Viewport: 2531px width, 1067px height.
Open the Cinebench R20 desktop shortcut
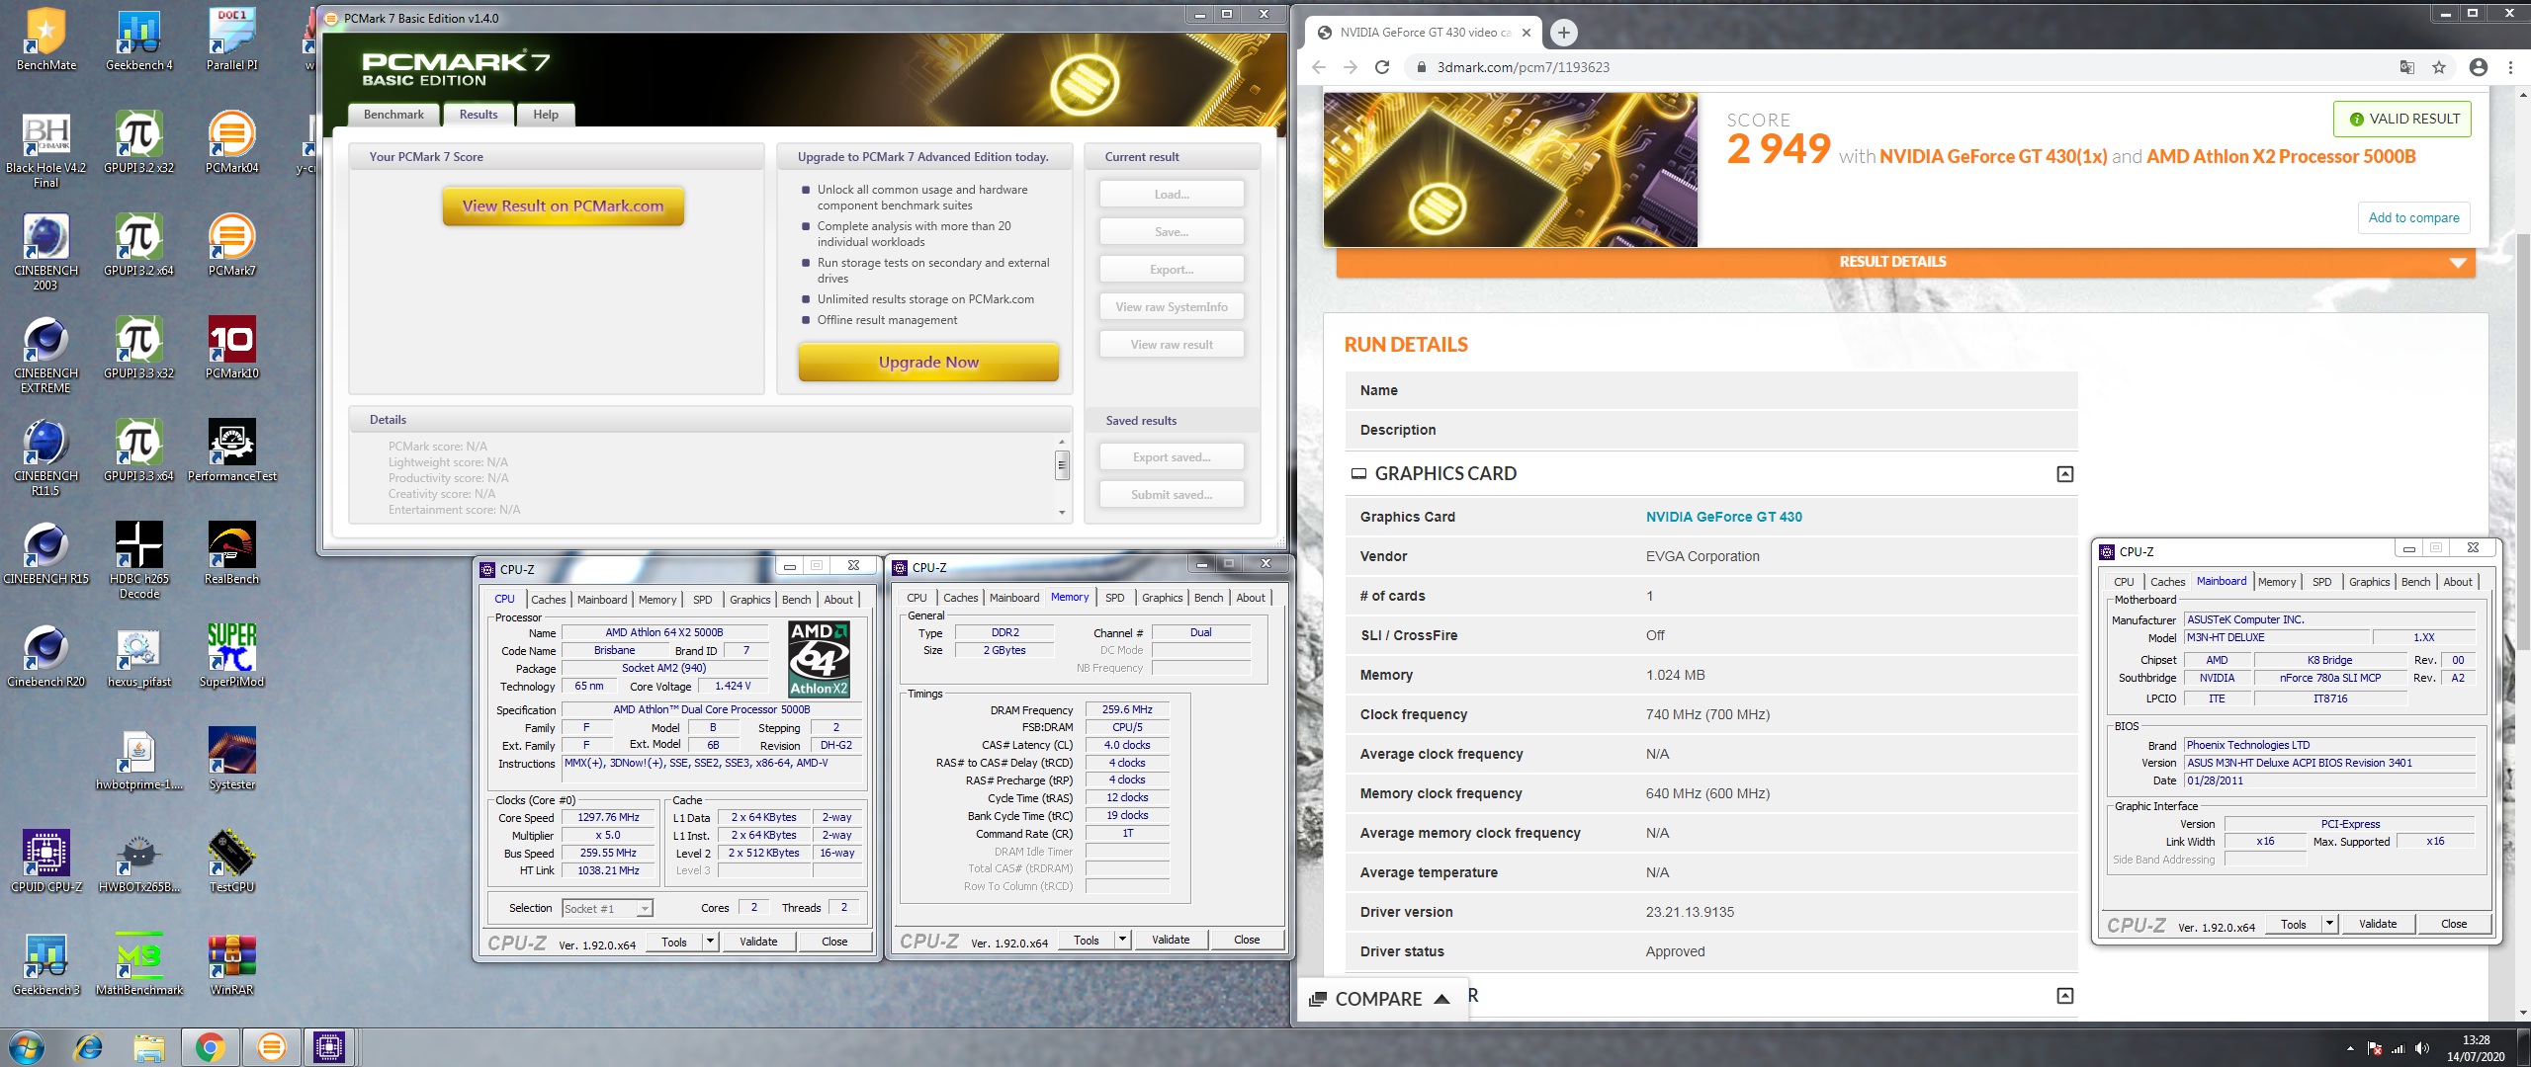point(45,656)
